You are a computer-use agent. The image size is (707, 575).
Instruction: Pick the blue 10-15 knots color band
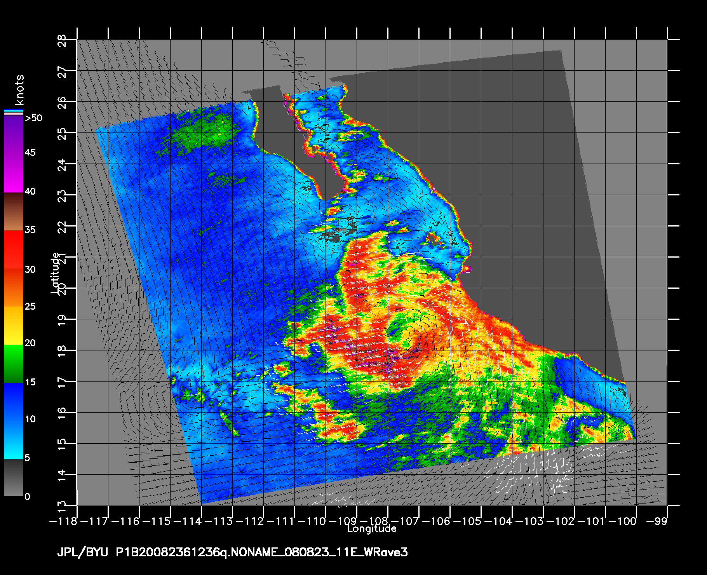point(14,402)
